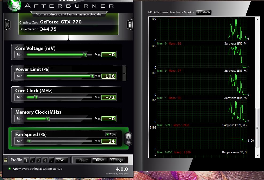Open the User Define fan gear icon
Screen dimensions: 264x180
tap(128, 139)
